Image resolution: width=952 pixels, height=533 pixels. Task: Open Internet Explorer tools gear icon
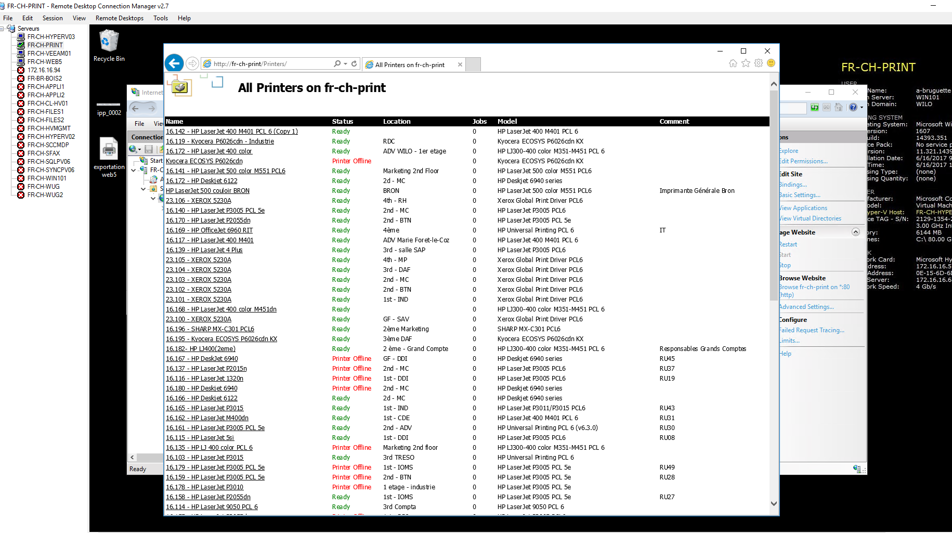coord(759,63)
